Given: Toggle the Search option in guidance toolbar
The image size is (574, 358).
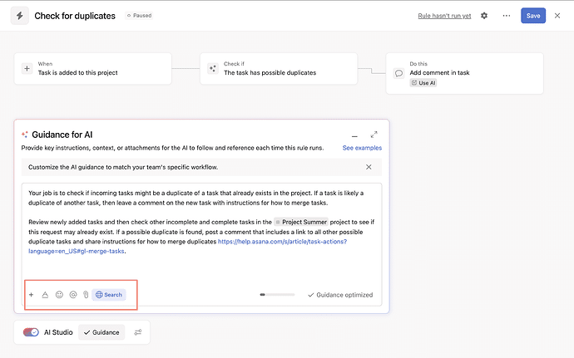Looking at the screenshot, I should [x=109, y=295].
